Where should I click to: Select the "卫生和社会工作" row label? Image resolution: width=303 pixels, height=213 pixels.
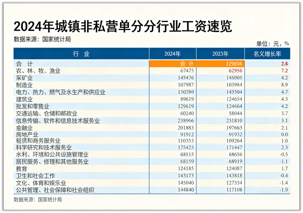click(x=35, y=176)
